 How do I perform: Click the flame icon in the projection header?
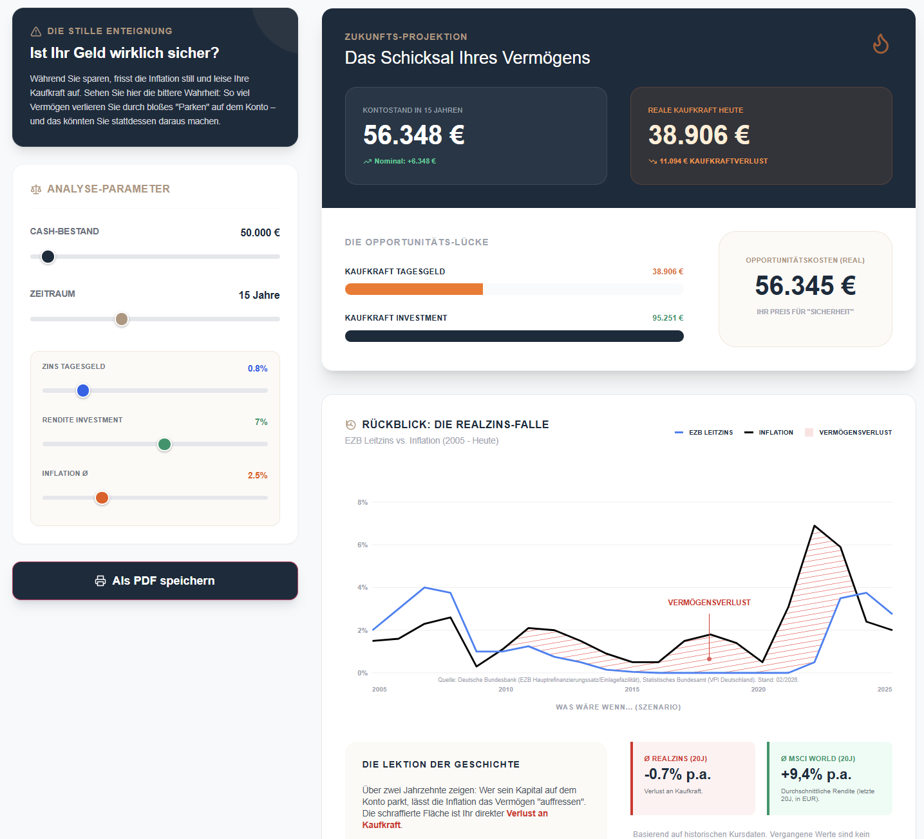[880, 44]
